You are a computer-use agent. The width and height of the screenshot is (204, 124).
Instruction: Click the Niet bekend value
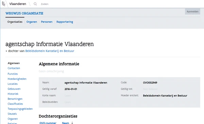pyautogui.click(x=150, y=89)
